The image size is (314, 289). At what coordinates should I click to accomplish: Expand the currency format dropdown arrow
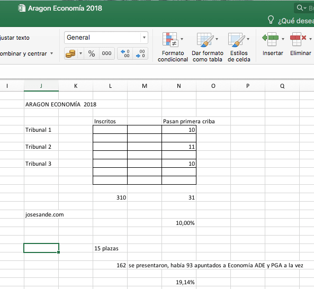coord(80,53)
